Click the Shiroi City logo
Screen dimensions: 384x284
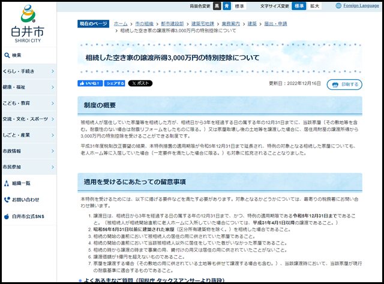[x=28, y=24]
